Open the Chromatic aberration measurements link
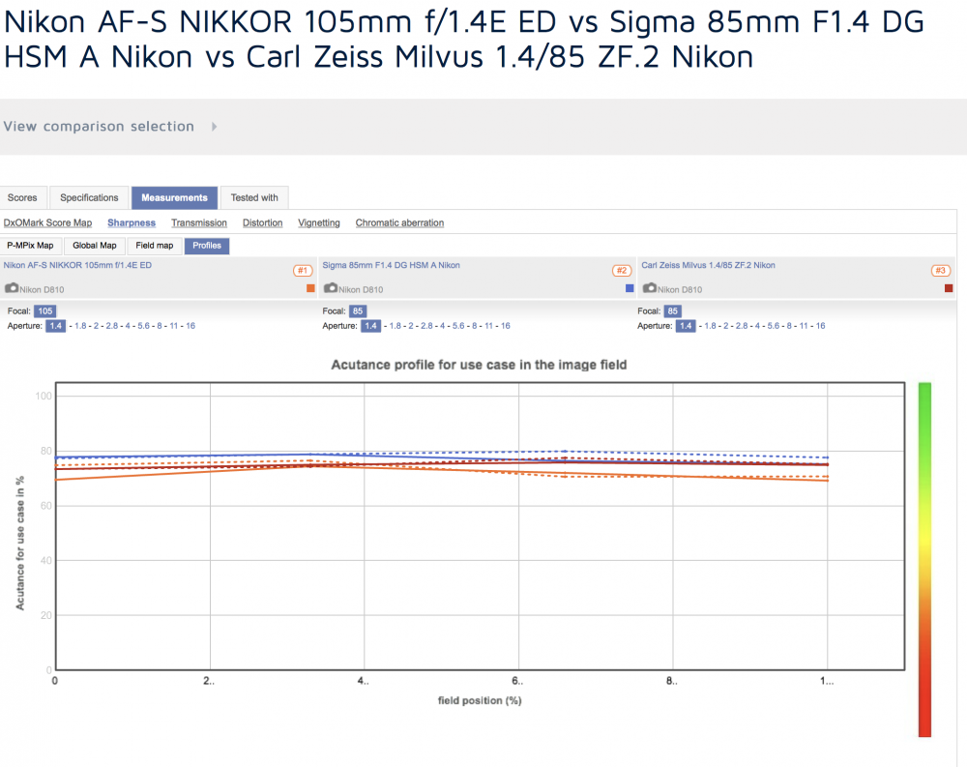The height and width of the screenshot is (767, 967). pos(399,222)
